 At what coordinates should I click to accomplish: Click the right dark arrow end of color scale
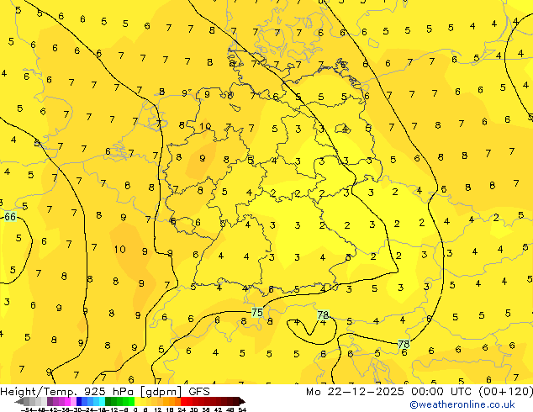[x=242, y=401]
